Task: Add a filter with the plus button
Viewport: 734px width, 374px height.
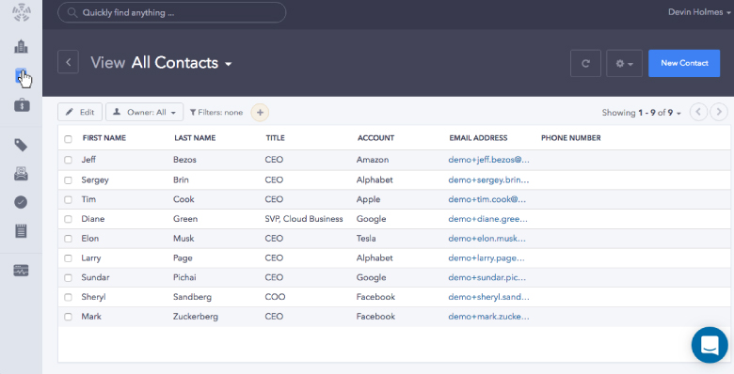Action: tap(261, 112)
